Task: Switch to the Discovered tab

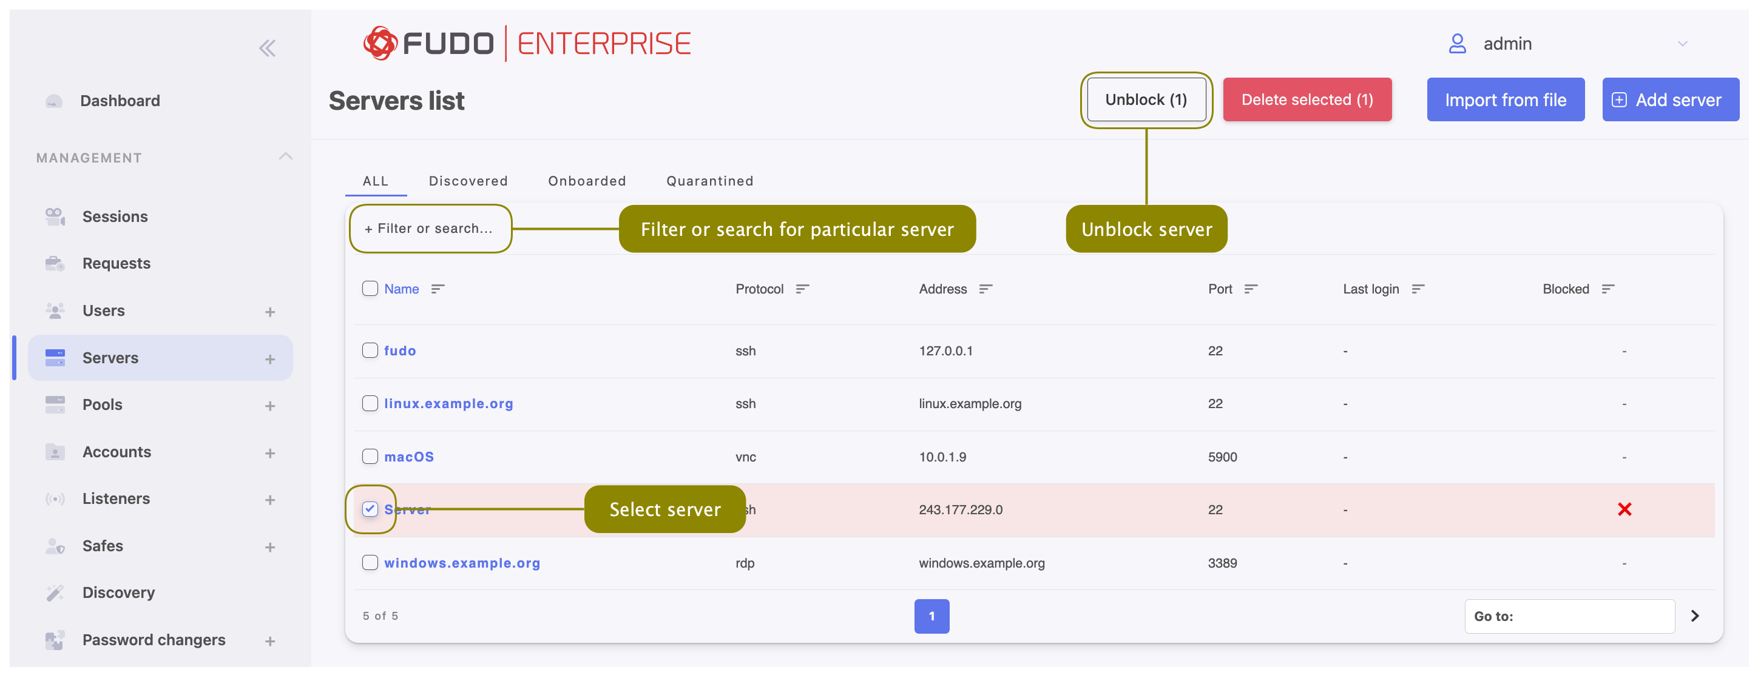Action: coord(468,181)
